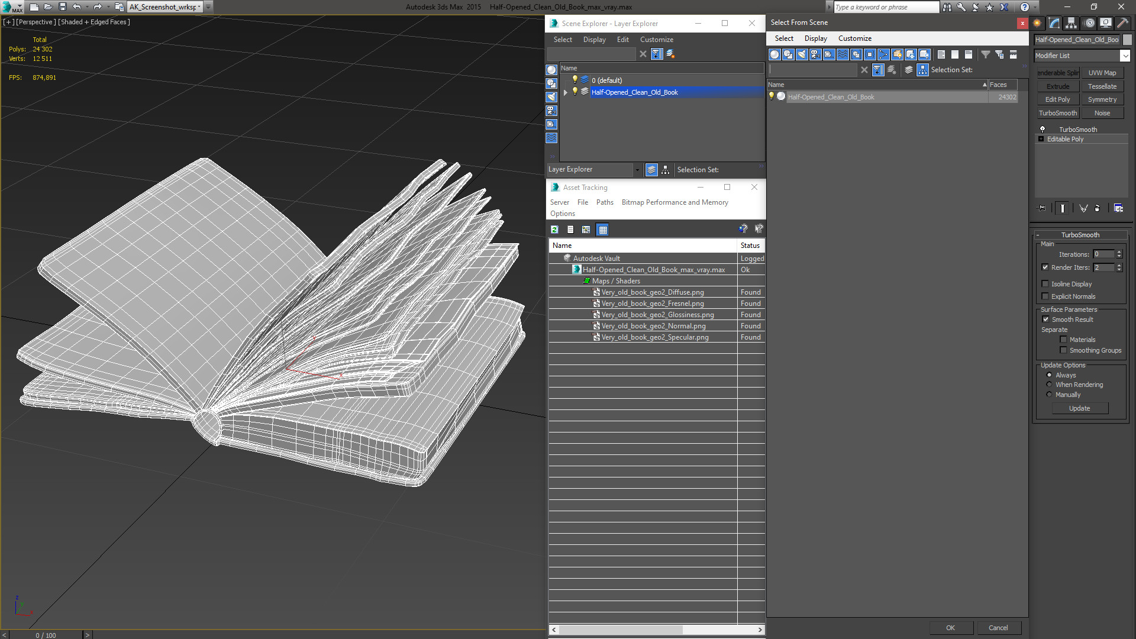Enable Separate by Materials checkbox
Image resolution: width=1136 pixels, height=639 pixels.
[1063, 340]
